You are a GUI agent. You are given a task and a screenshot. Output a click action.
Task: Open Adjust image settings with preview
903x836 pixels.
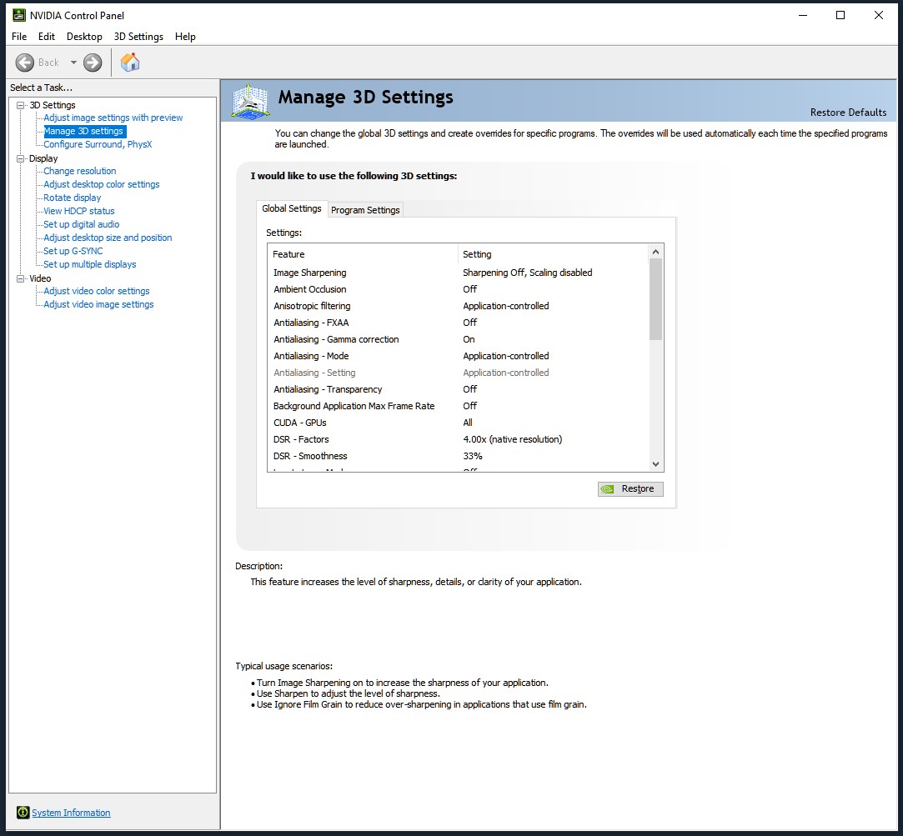113,118
